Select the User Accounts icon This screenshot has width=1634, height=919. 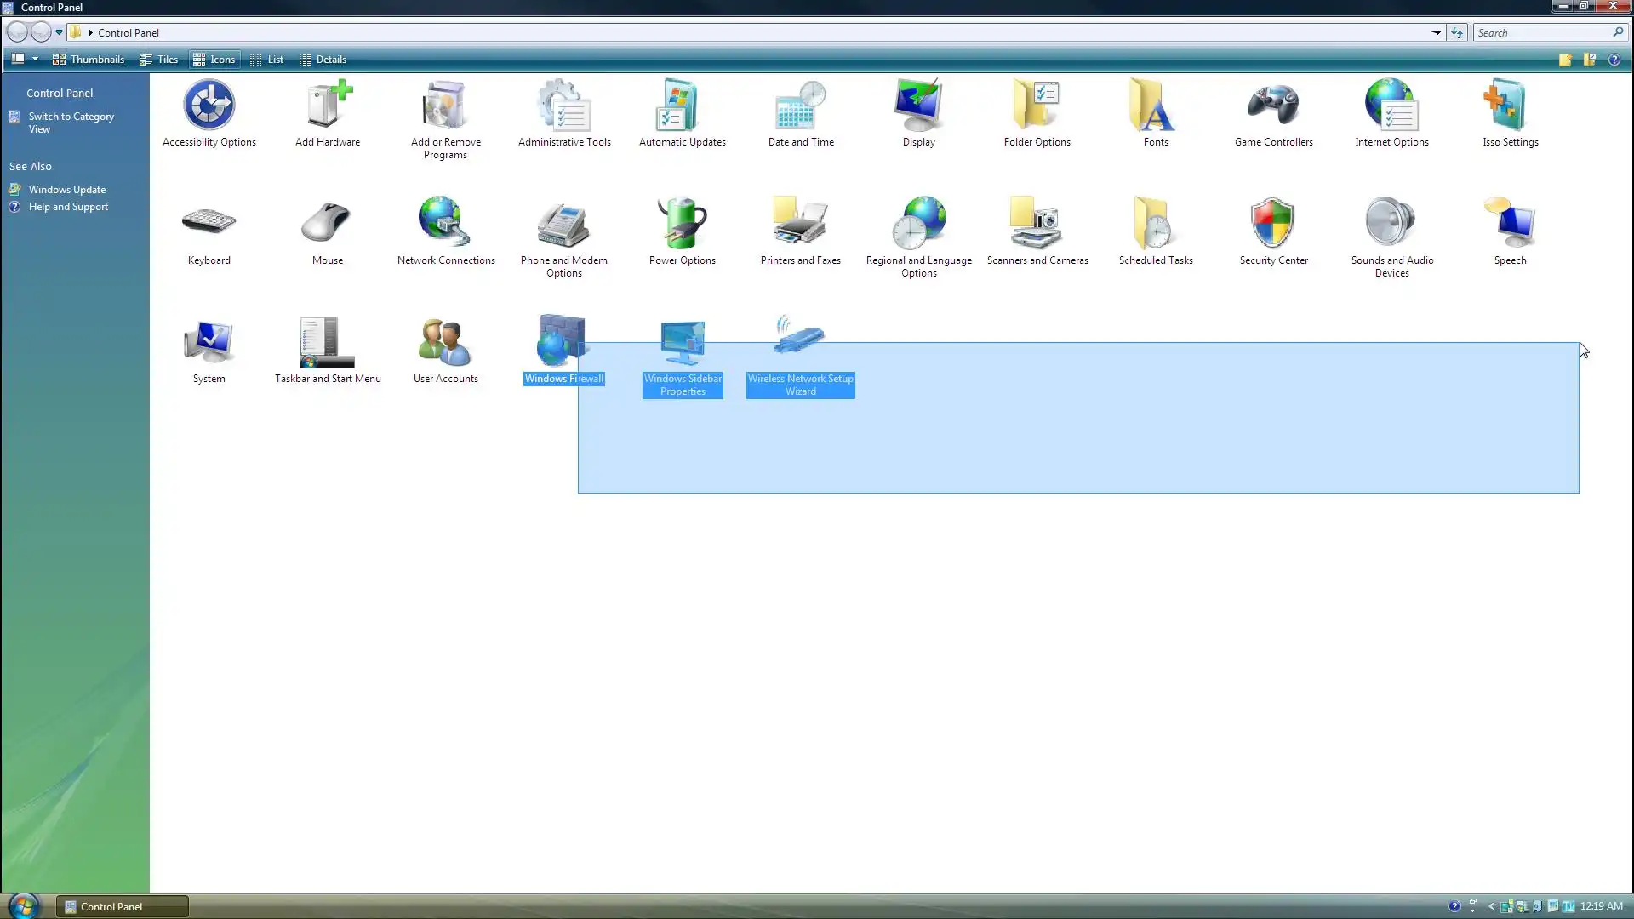(445, 342)
